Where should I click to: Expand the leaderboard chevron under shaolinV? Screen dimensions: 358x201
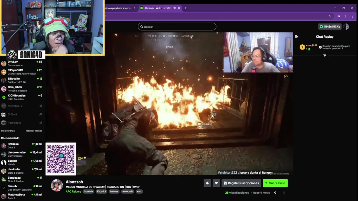[325, 55]
